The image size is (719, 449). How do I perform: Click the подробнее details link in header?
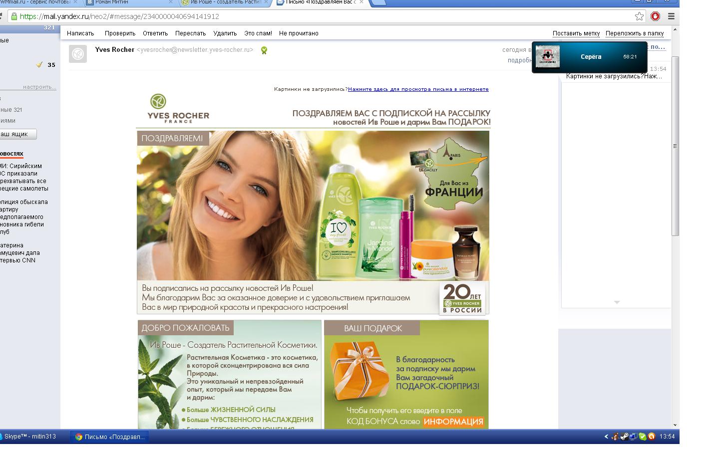[520, 60]
